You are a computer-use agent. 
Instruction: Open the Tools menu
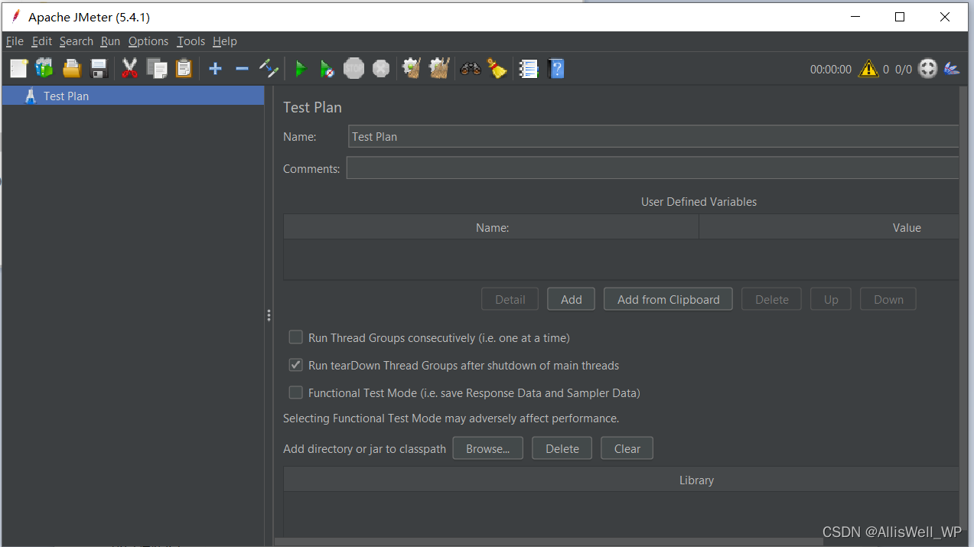tap(191, 41)
